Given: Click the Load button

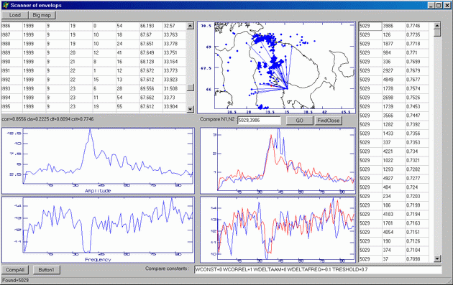Looking at the screenshot, I should (x=15, y=15).
